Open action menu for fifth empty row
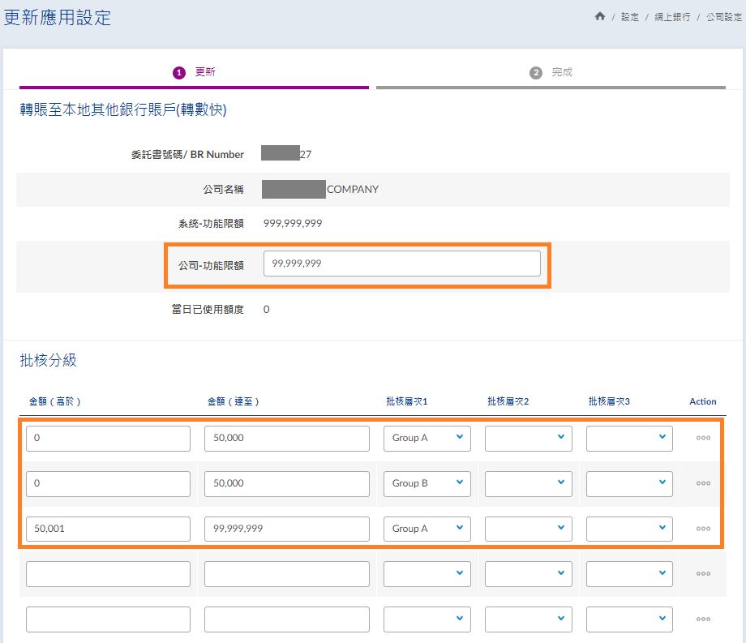Viewport: 746px width, 643px height. click(x=703, y=619)
